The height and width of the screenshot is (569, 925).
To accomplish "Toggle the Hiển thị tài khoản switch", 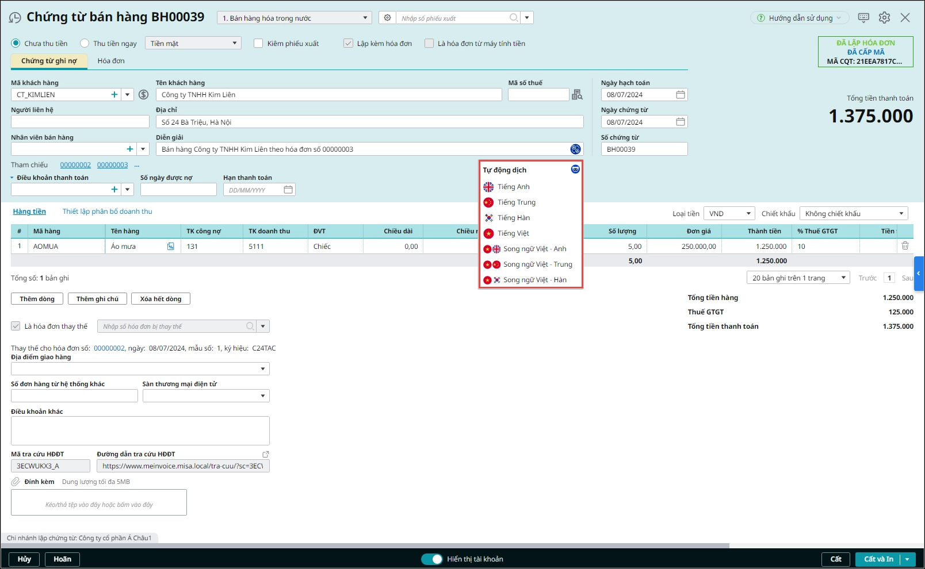I will [431, 559].
